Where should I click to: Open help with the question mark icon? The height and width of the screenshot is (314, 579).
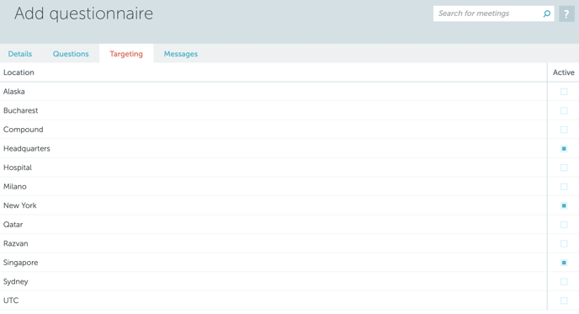[x=566, y=13]
